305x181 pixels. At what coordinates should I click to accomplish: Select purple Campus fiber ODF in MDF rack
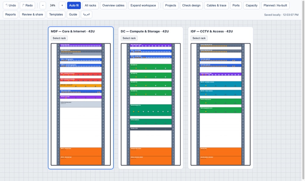81,45
